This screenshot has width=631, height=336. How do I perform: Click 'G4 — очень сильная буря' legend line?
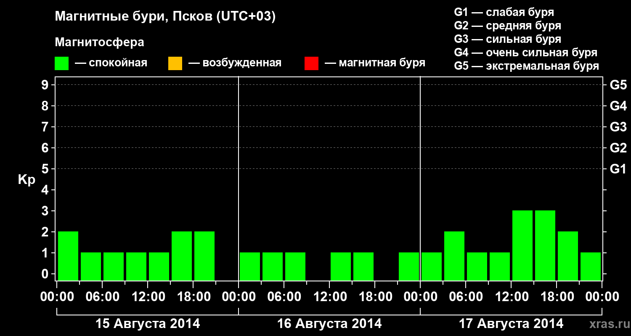pos(526,52)
